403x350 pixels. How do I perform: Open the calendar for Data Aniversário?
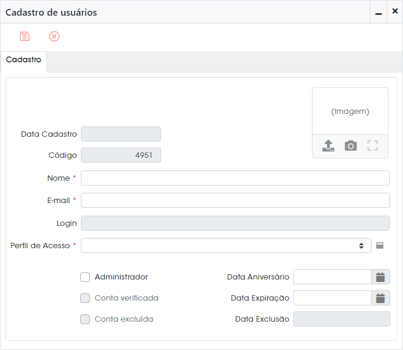click(381, 277)
